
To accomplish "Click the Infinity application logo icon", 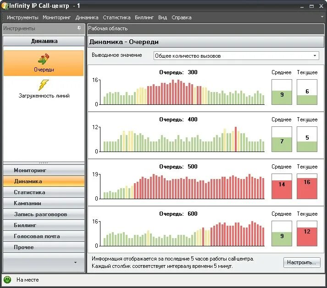I will point(5,5).
